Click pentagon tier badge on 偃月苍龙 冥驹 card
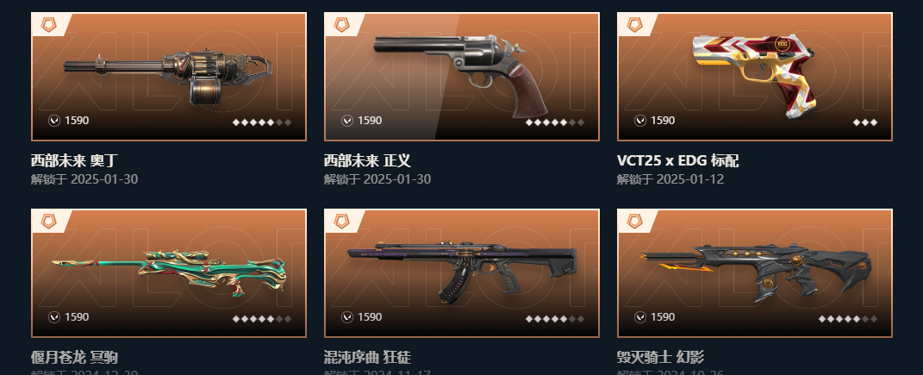This screenshot has height=375, width=923. (x=49, y=222)
